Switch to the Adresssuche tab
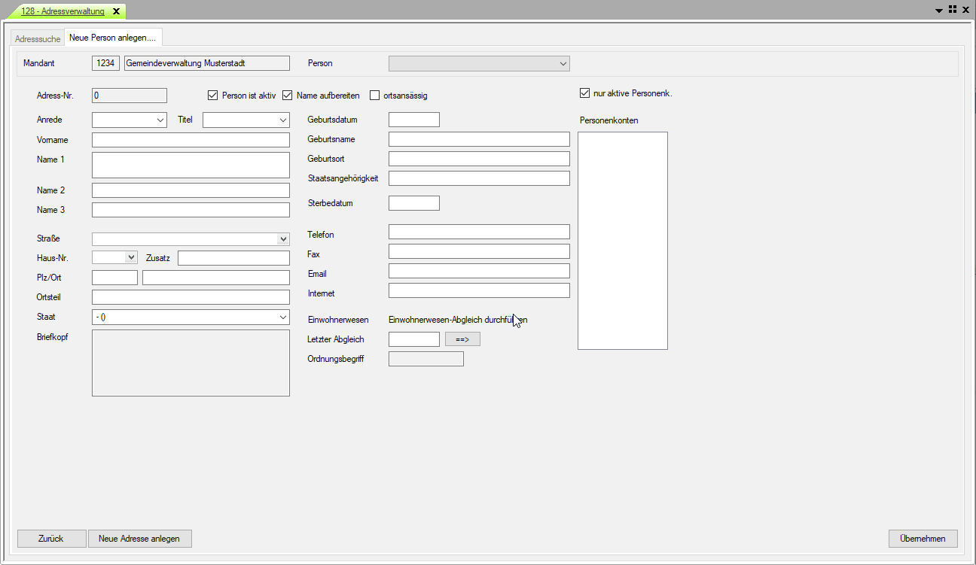The width and height of the screenshot is (976, 565). click(x=38, y=38)
